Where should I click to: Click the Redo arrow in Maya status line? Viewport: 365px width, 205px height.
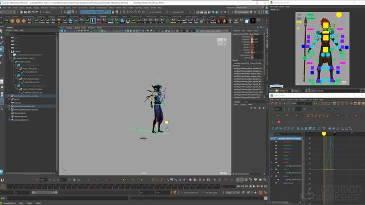36,12
